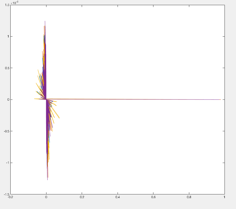The height and width of the screenshot is (209, 236).
Task: Select the y-axis tick label -1
Action: point(7,163)
